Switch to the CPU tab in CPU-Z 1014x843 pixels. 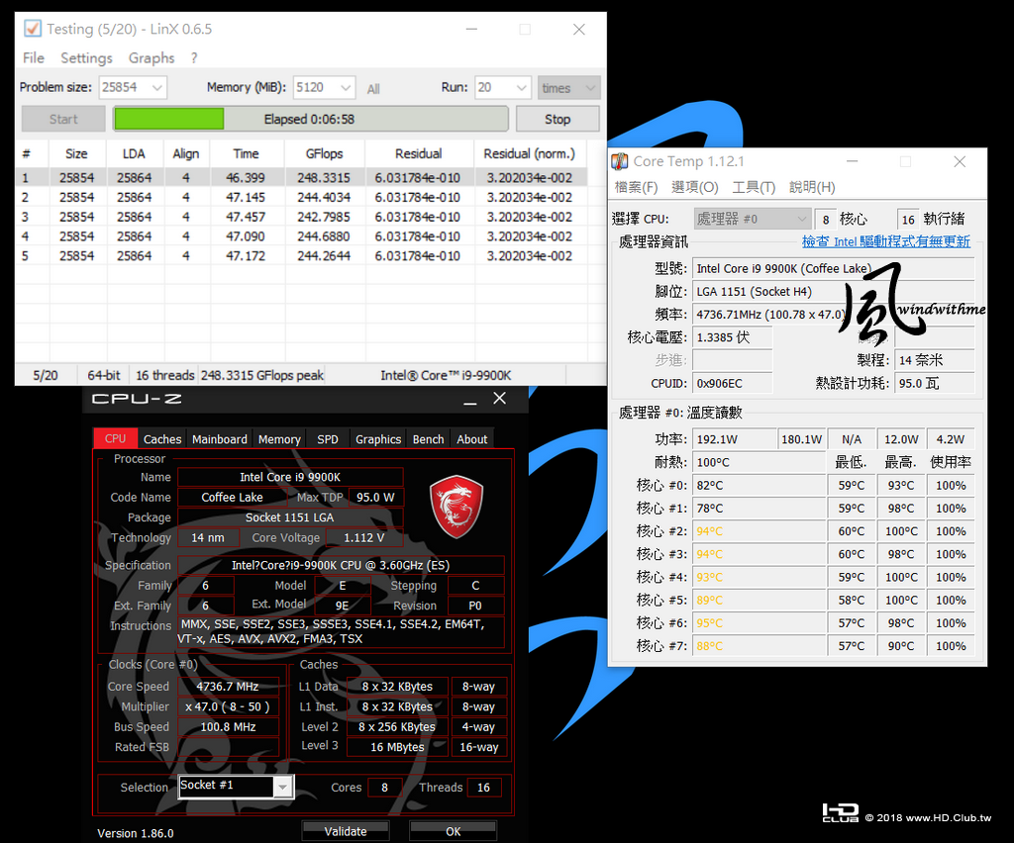pyautogui.click(x=115, y=438)
